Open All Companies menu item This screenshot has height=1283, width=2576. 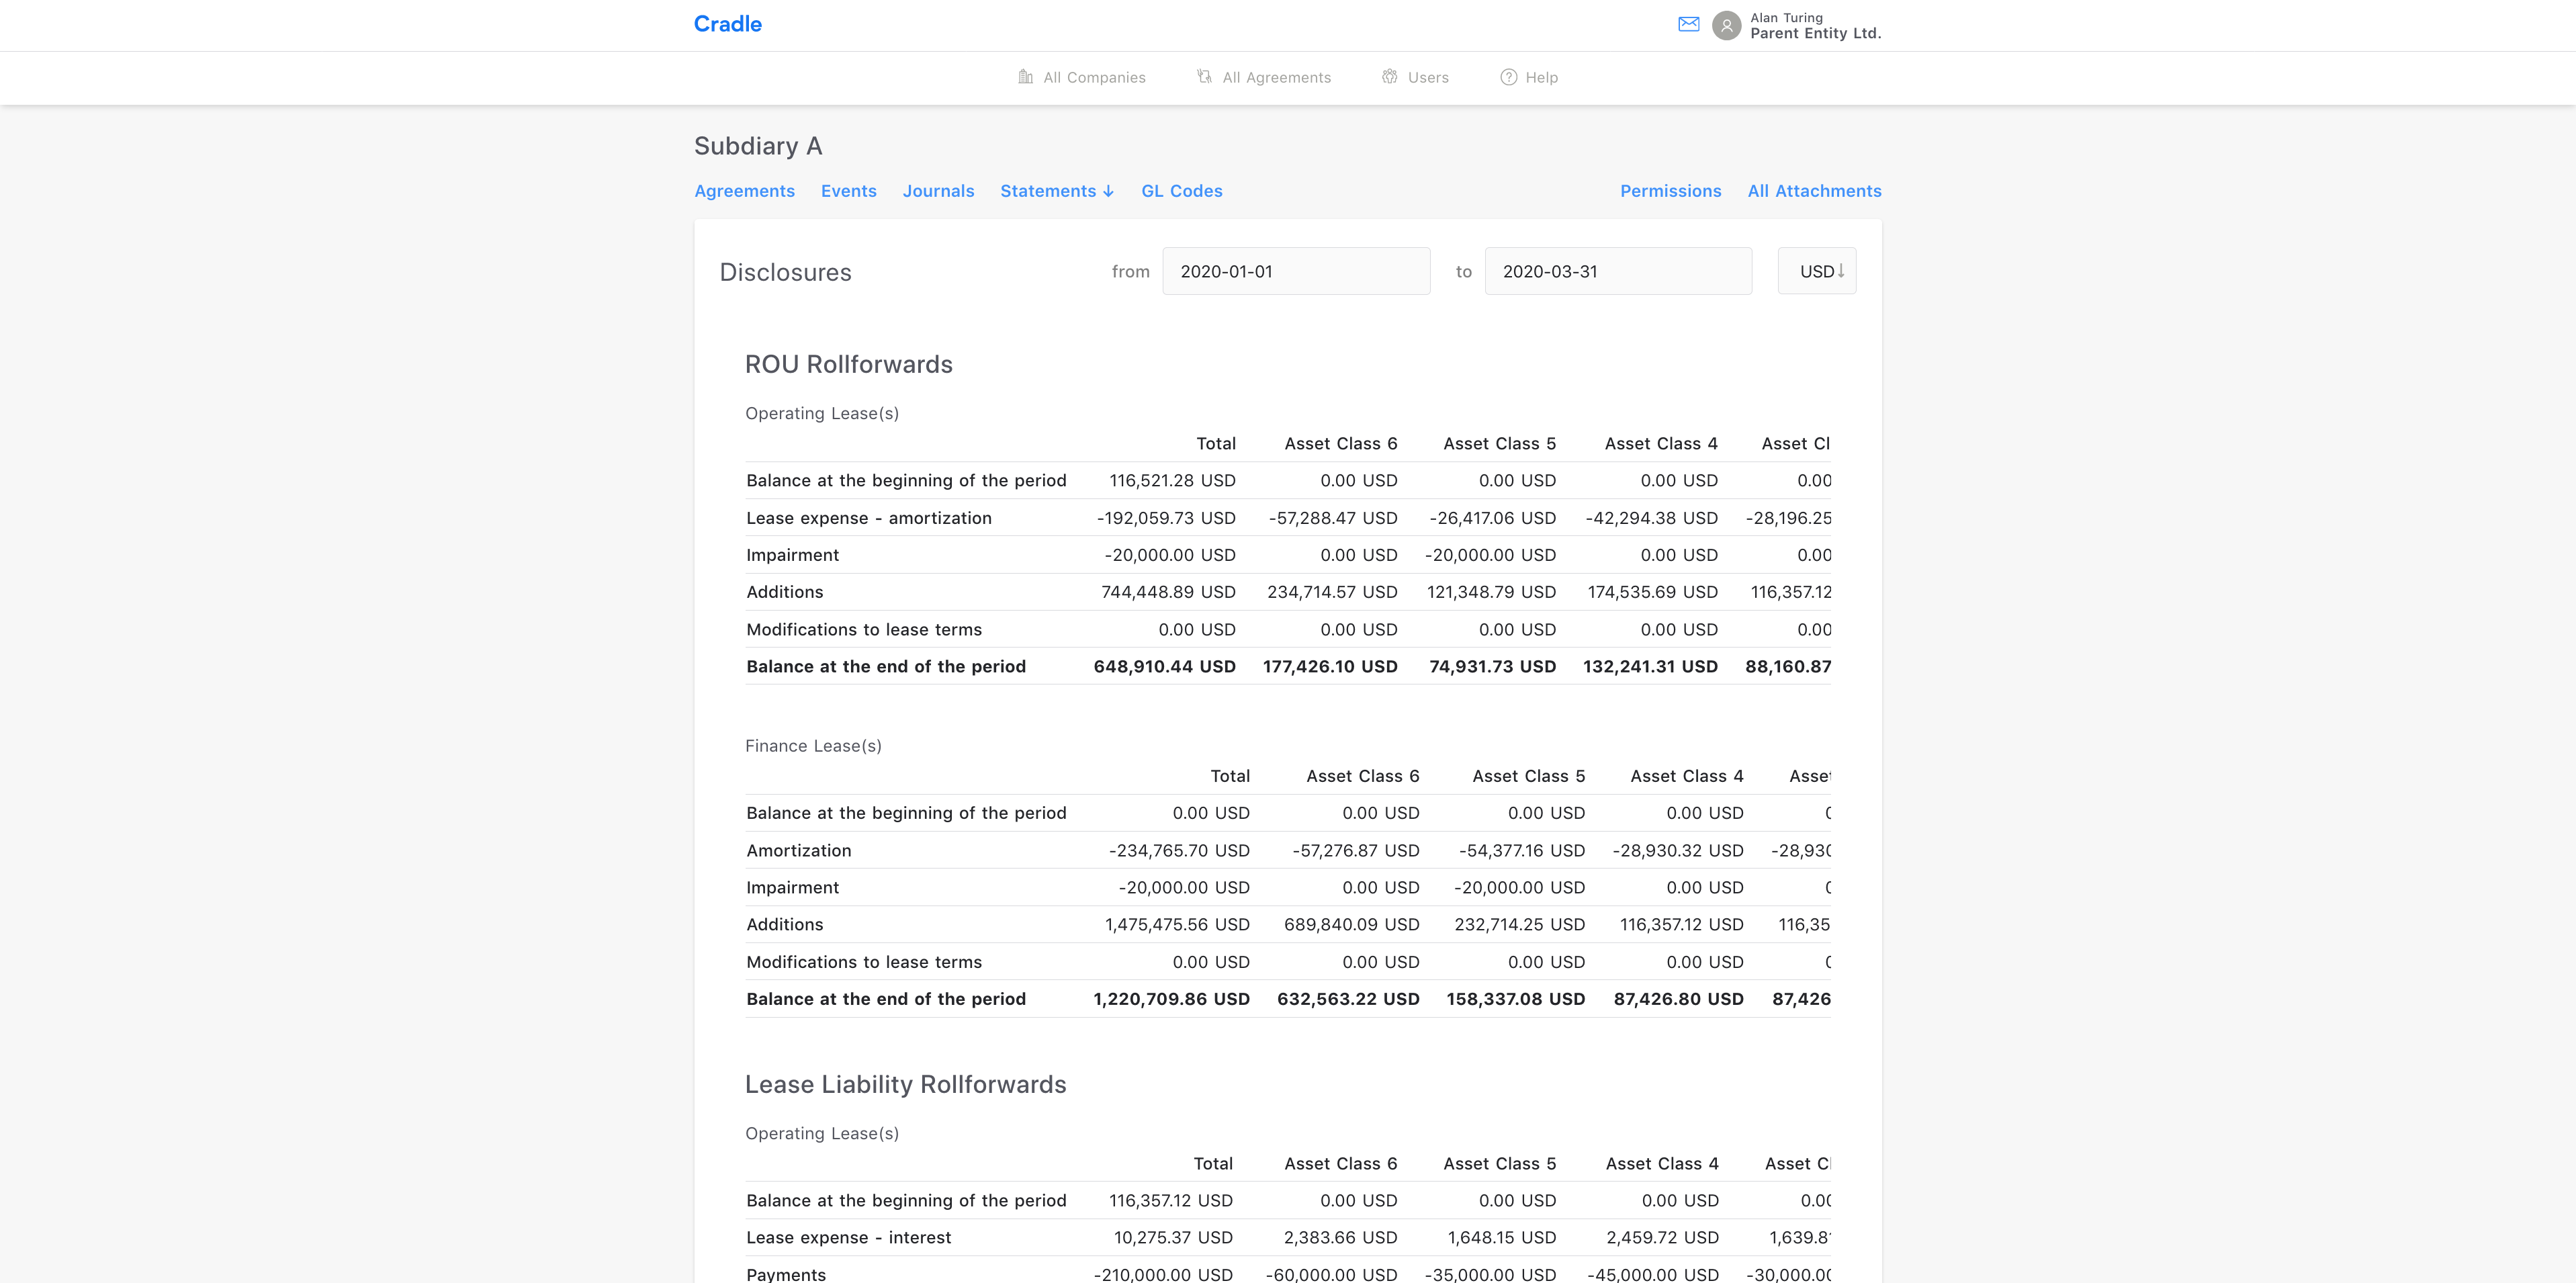pyautogui.click(x=1082, y=77)
